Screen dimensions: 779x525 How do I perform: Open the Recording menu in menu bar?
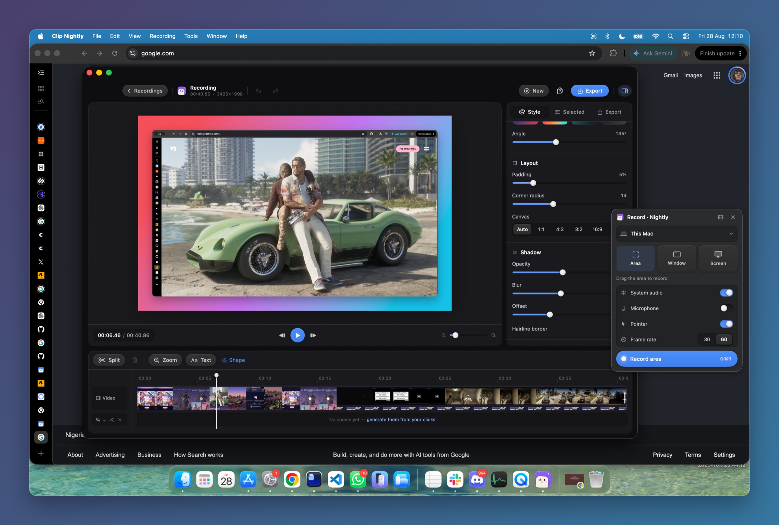(x=162, y=36)
